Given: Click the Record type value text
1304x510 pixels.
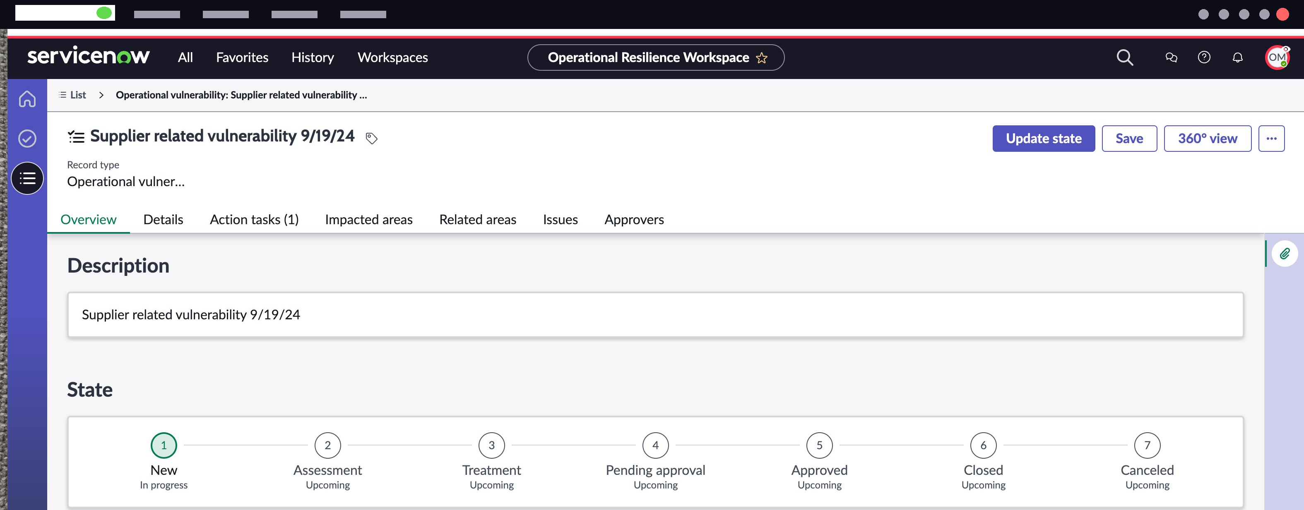Looking at the screenshot, I should [126, 182].
